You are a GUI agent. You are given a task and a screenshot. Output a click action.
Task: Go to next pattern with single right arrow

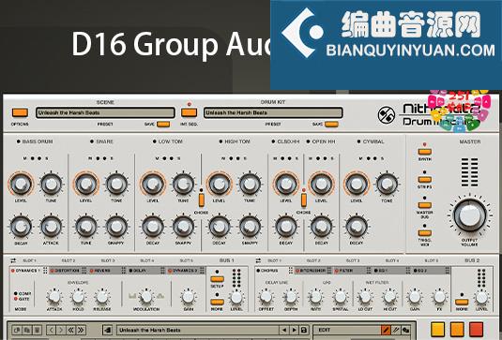click(x=61, y=330)
